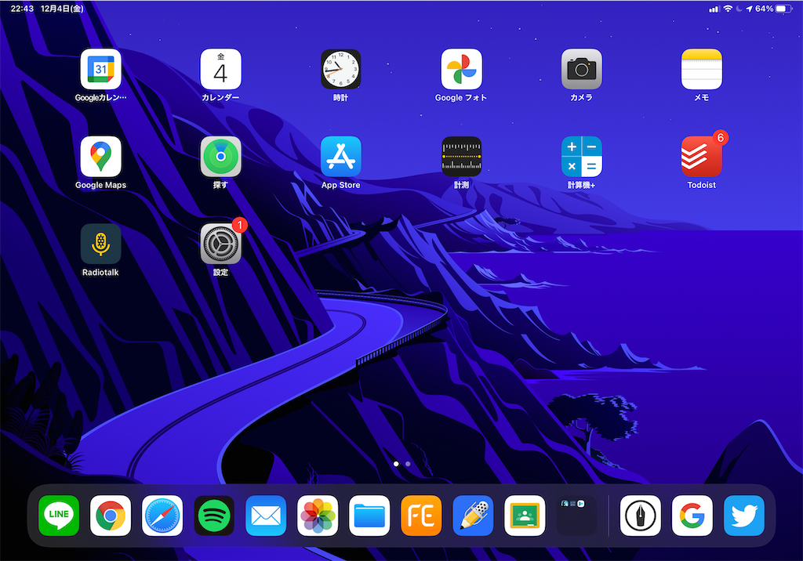Open Todoist with 6 notifications
Viewport: 803px width, 561px height.
[702, 157]
